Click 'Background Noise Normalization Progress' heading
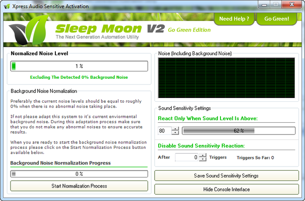 point(61,163)
